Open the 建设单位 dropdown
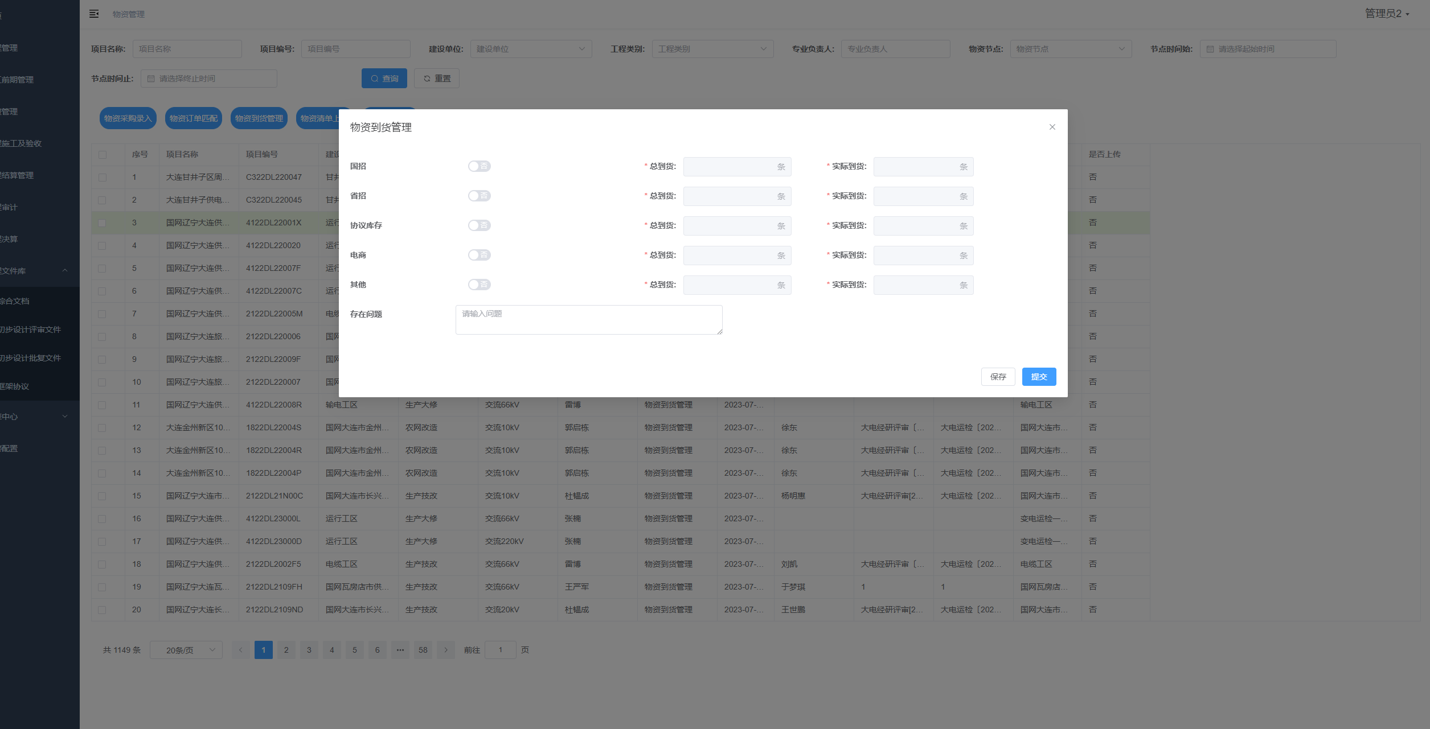 (531, 49)
